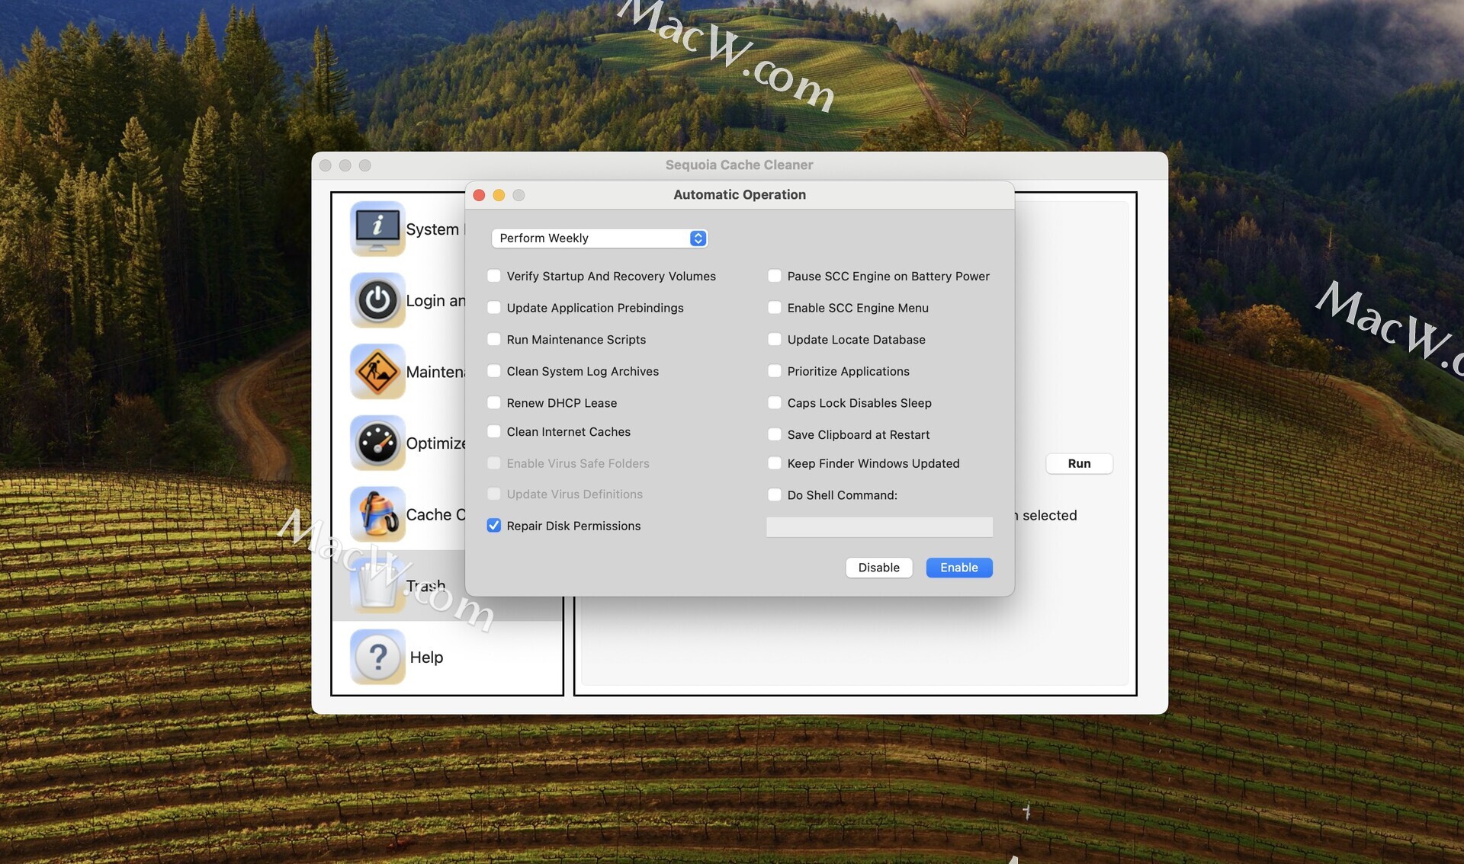Open the Perform Weekly schedule dropdown
The width and height of the screenshot is (1464, 864).
click(600, 238)
